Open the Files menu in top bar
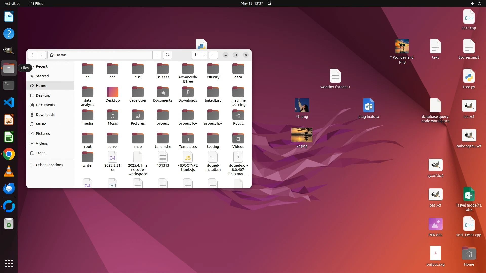 coord(36,3)
